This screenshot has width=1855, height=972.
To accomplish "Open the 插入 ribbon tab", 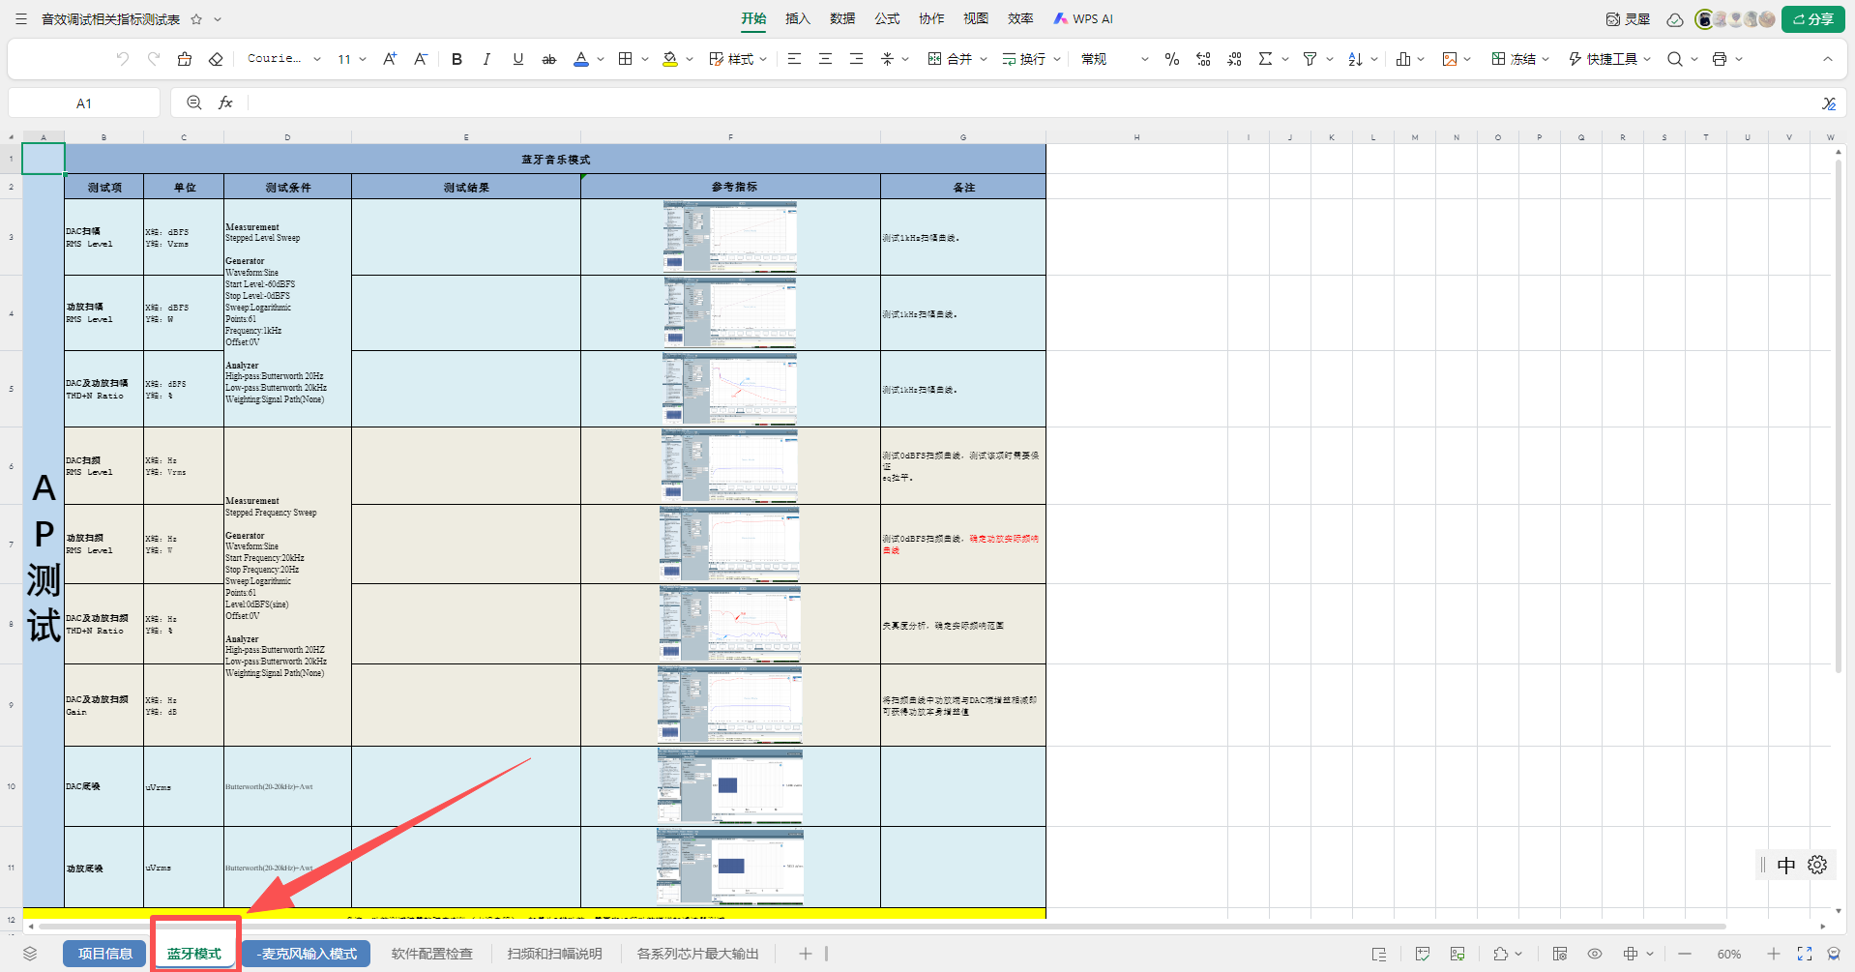I will [x=798, y=18].
